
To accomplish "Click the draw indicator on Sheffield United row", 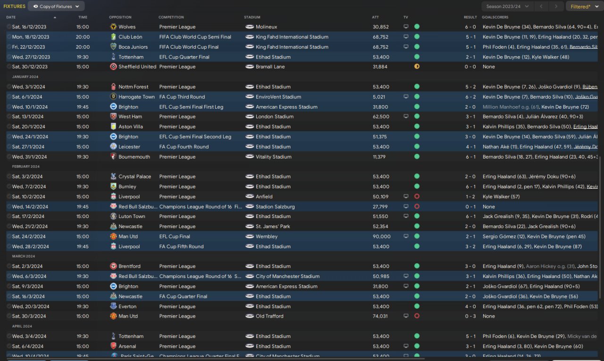I will coord(417,67).
